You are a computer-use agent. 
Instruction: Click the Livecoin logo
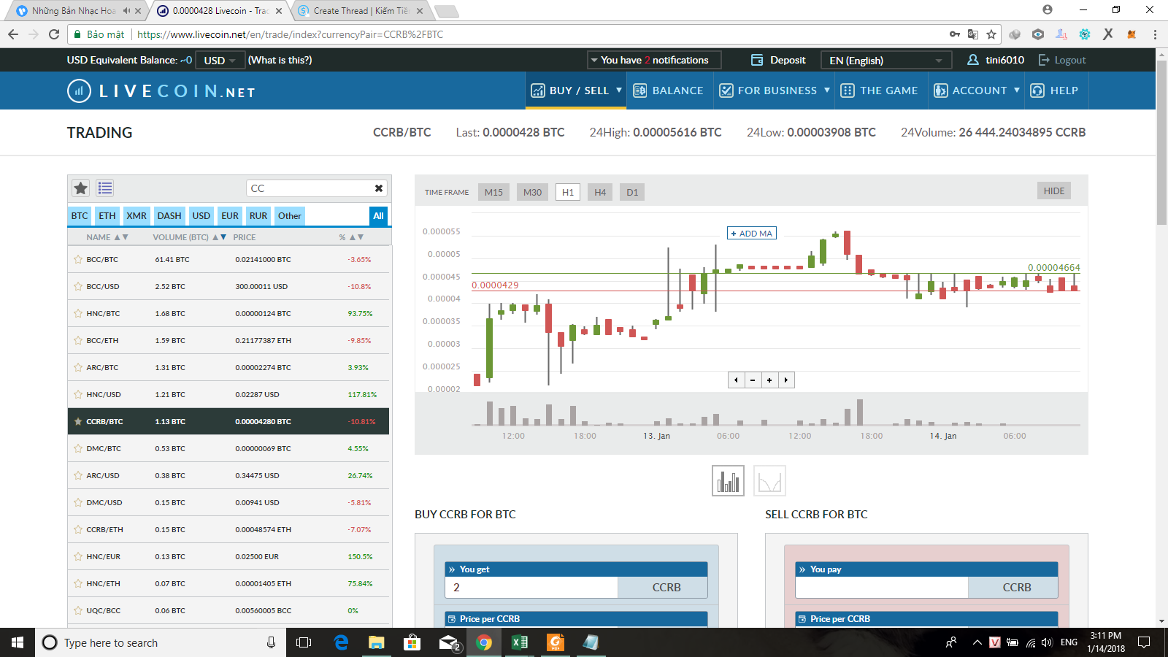point(161,91)
